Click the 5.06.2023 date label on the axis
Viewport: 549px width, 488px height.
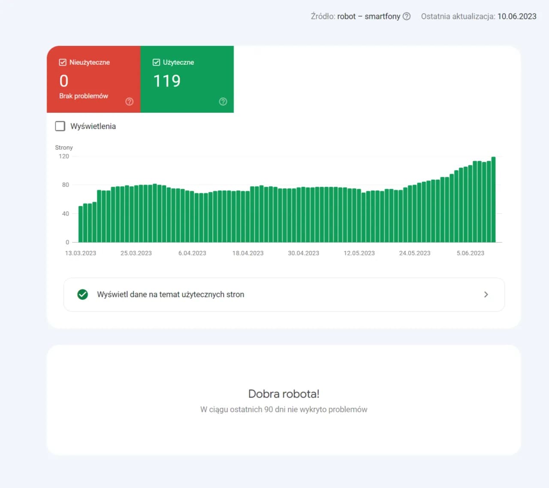(x=470, y=253)
